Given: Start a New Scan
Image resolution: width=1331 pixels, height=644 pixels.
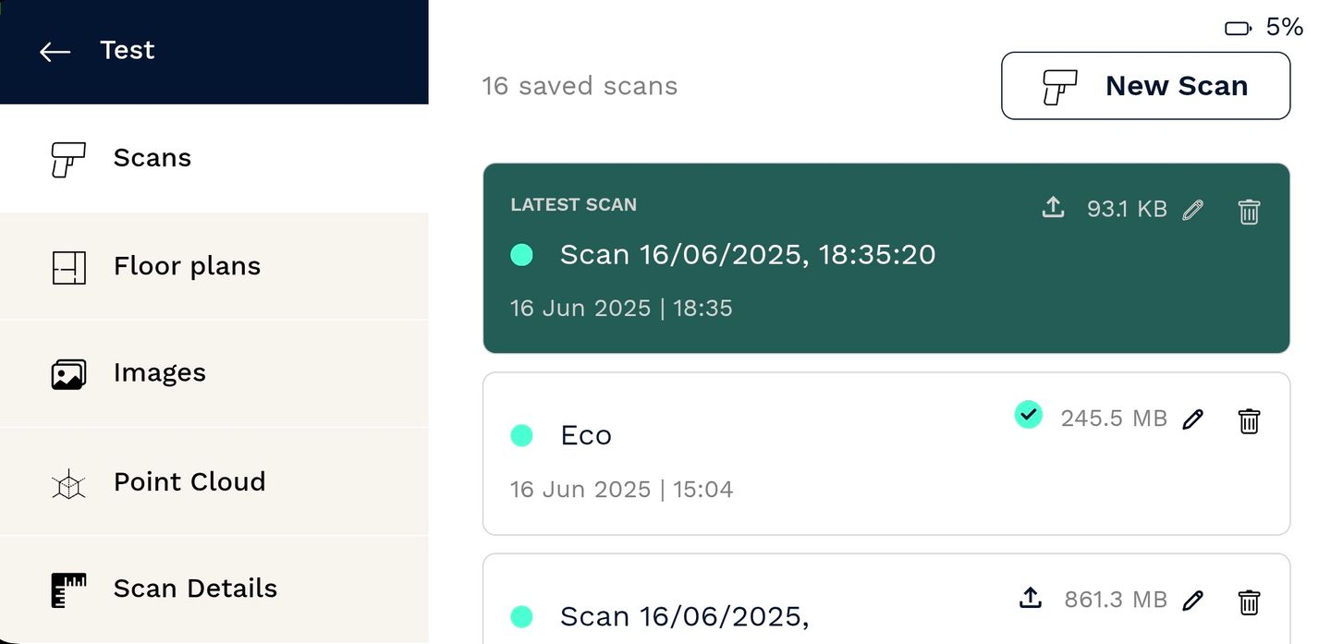Looking at the screenshot, I should pos(1145,86).
